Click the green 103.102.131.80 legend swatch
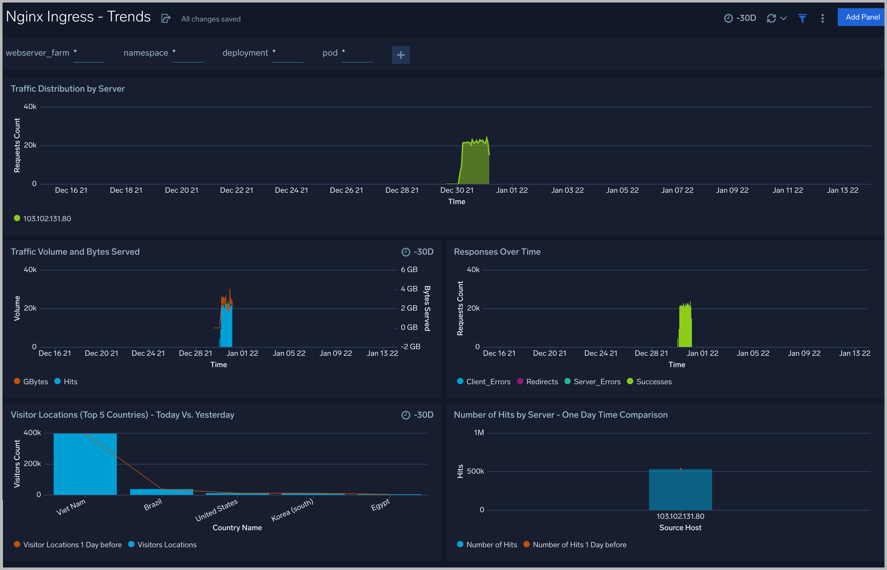 [17, 218]
